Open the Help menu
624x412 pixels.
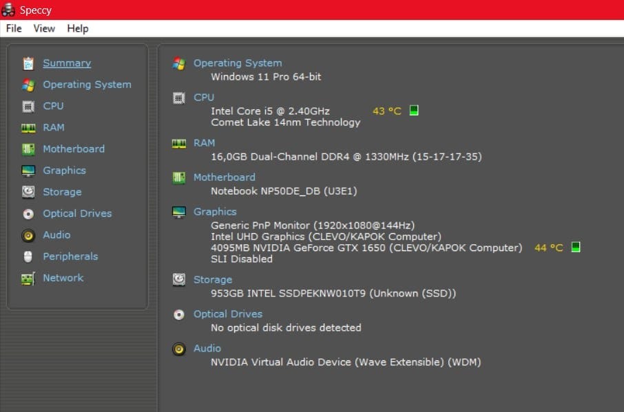[x=78, y=28]
